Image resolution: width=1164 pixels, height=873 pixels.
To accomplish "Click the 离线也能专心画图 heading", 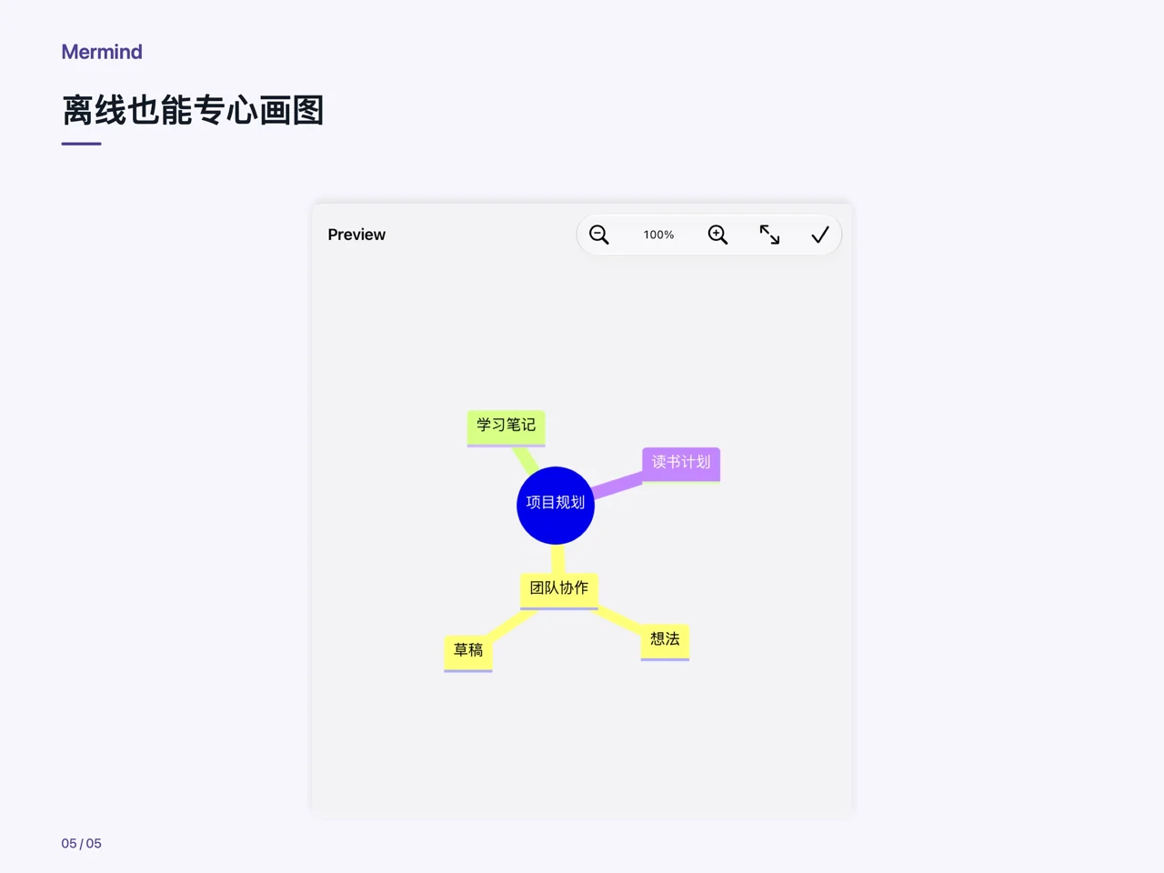I will tap(193, 110).
